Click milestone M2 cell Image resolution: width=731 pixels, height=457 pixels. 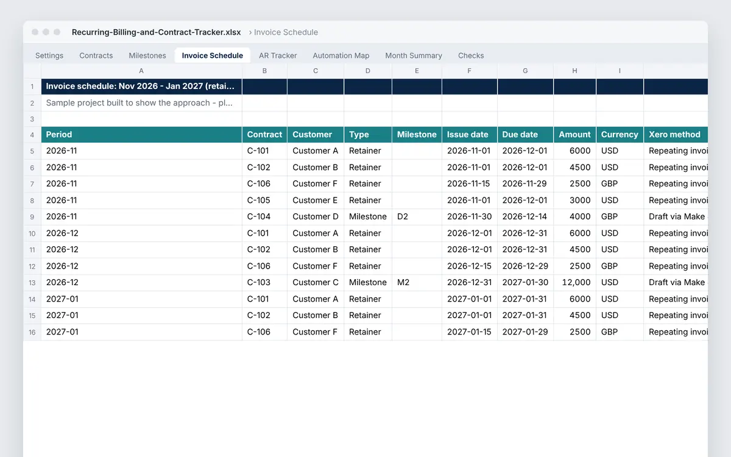coord(417,282)
